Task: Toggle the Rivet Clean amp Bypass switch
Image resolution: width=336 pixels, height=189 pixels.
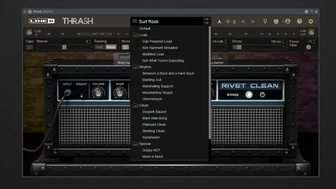Action: pyautogui.click(x=249, y=94)
